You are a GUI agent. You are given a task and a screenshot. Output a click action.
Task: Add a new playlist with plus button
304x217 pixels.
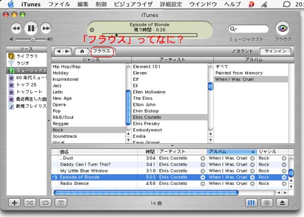pos(15,203)
